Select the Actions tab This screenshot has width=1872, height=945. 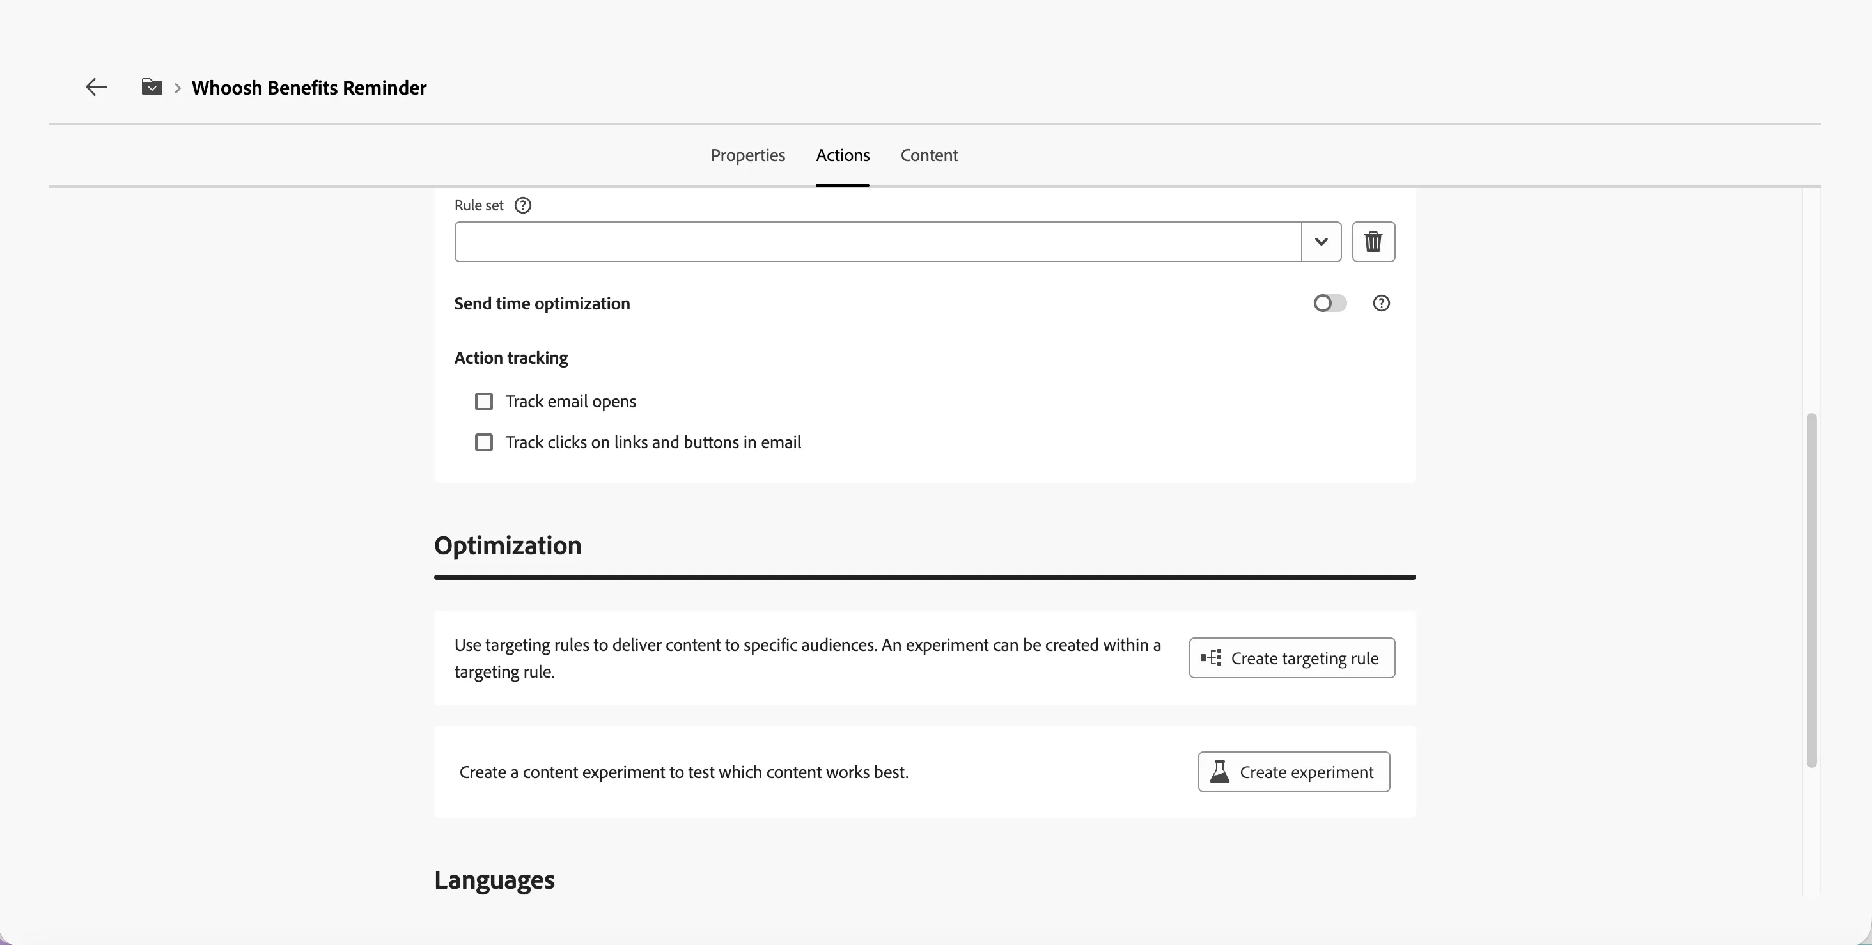click(x=842, y=155)
